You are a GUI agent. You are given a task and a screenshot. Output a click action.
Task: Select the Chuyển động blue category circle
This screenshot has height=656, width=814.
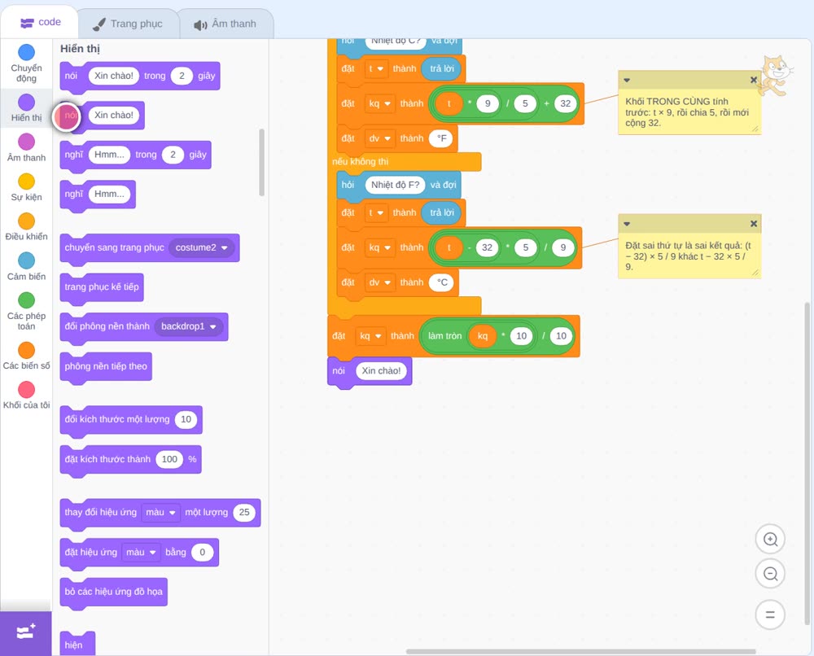[26, 52]
